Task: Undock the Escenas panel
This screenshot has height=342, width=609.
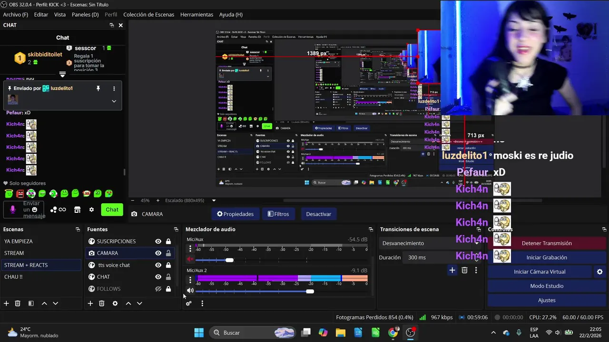Action: (78, 229)
